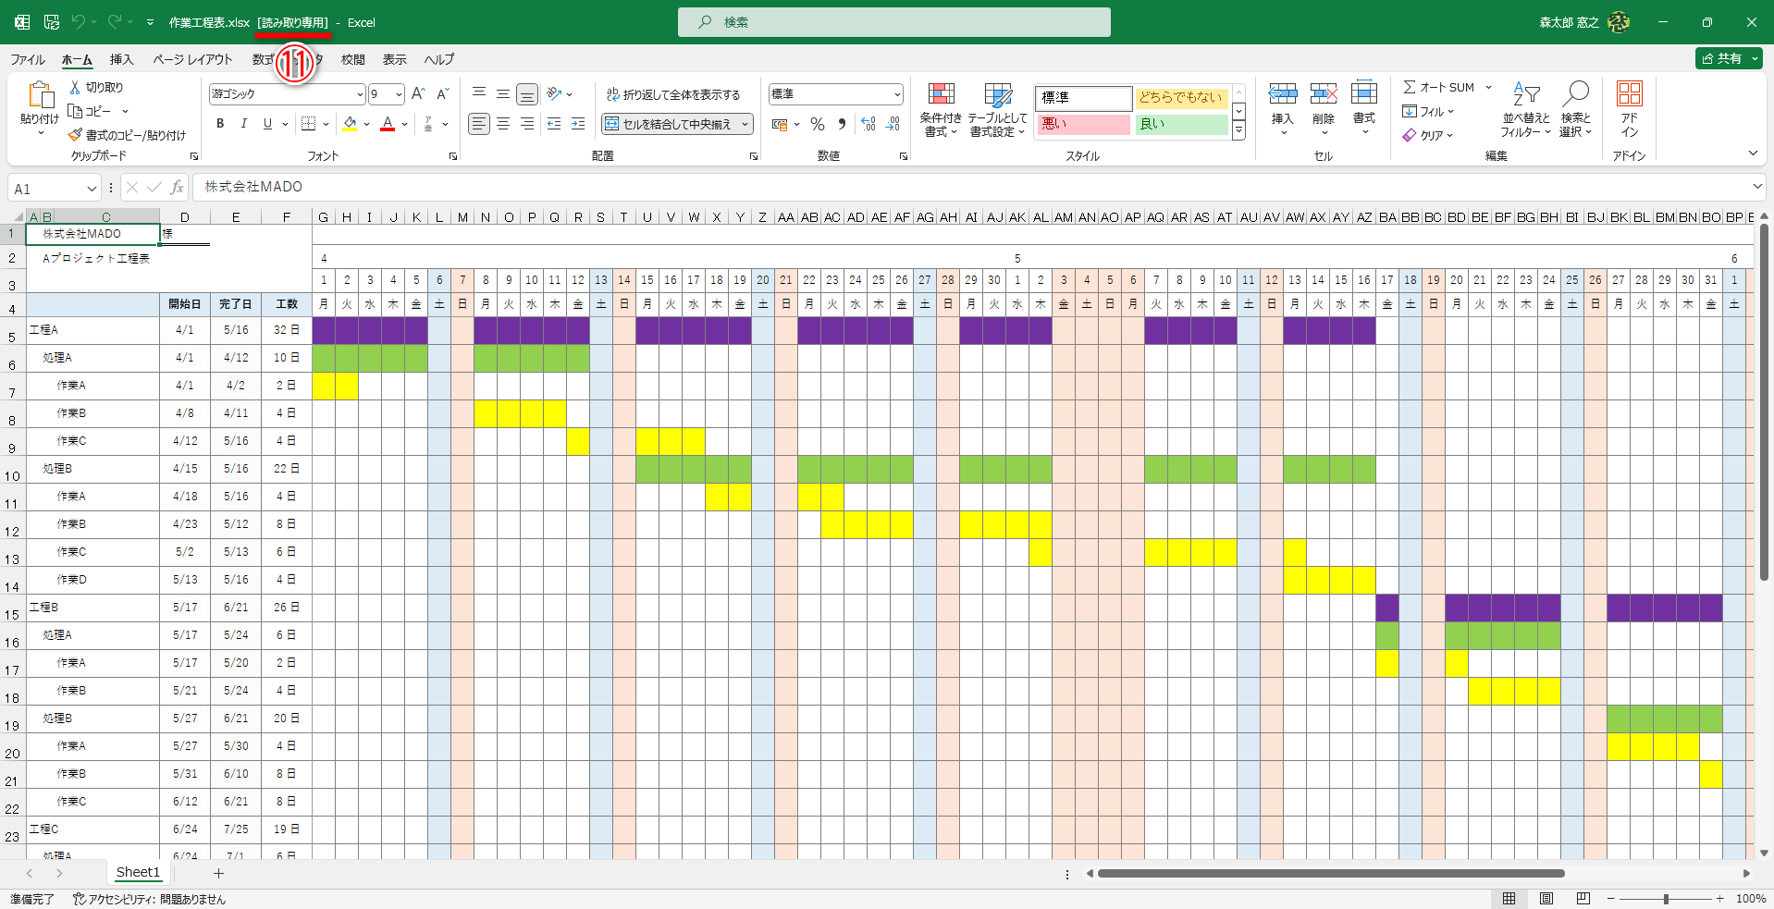Click the Decrease Font Size icon

pyautogui.click(x=442, y=93)
